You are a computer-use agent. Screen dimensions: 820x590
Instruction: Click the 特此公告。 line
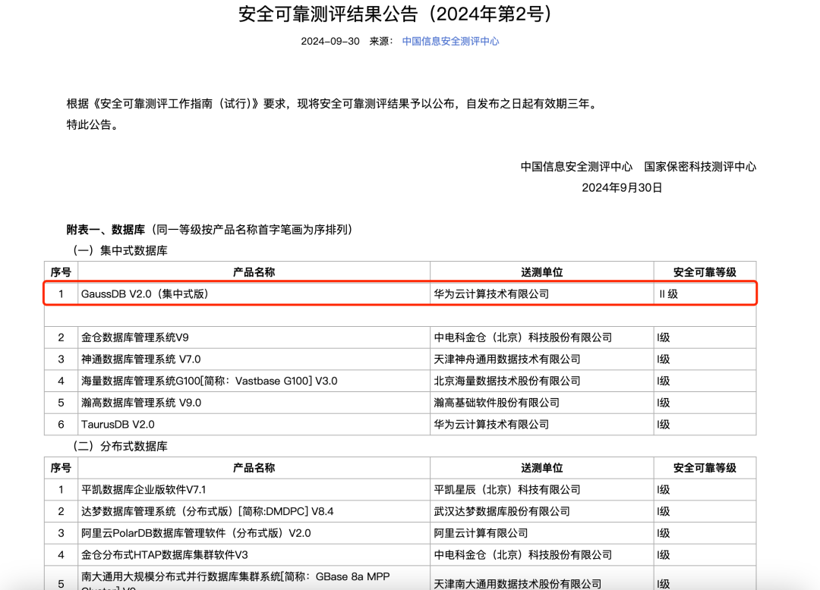click(93, 125)
